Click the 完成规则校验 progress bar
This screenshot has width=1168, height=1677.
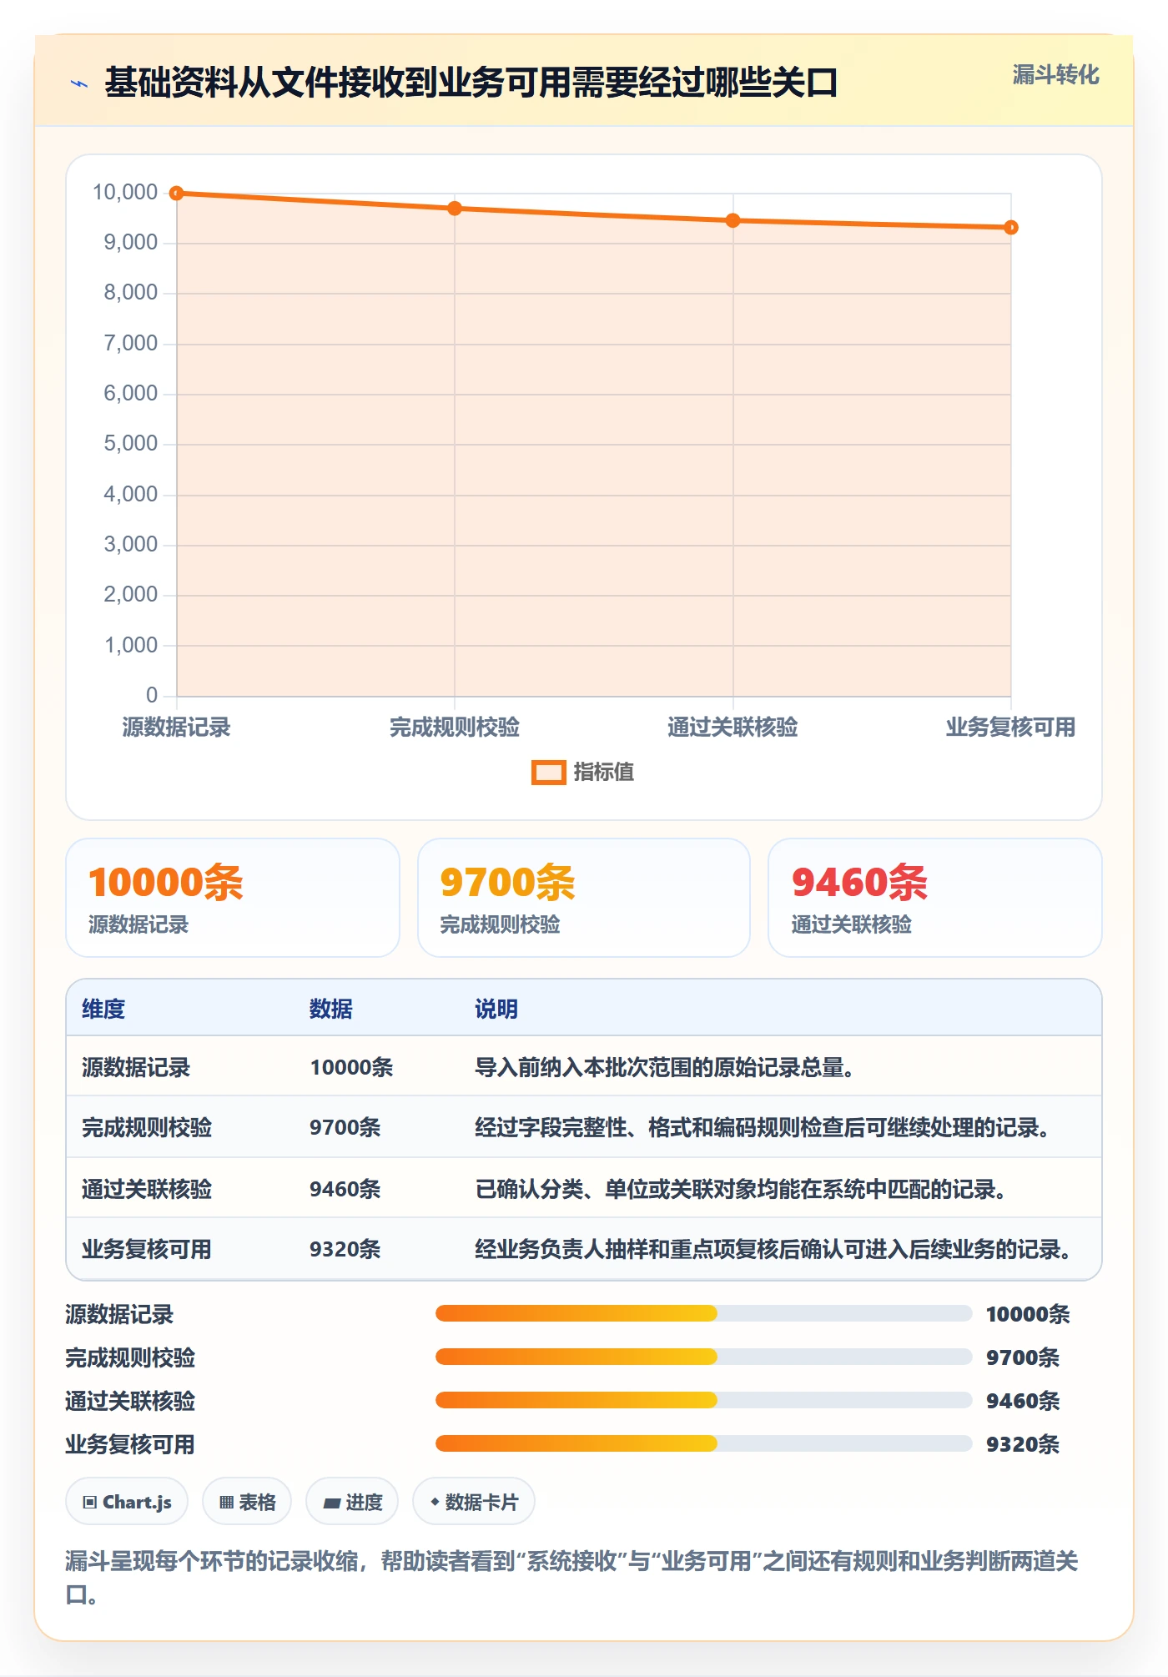coord(703,1357)
